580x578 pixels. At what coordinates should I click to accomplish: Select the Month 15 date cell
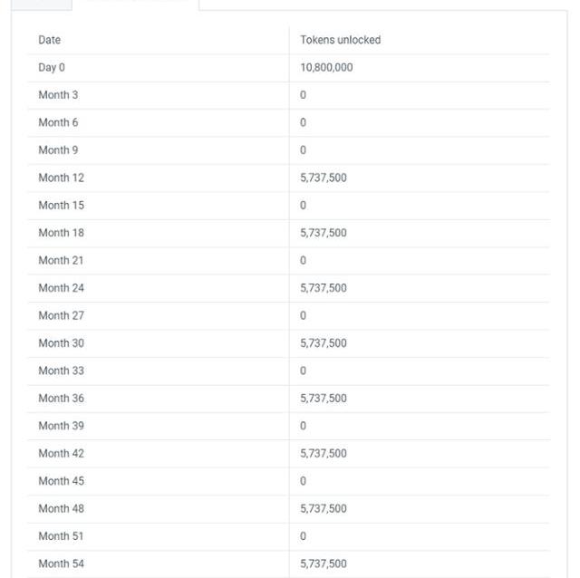61,206
